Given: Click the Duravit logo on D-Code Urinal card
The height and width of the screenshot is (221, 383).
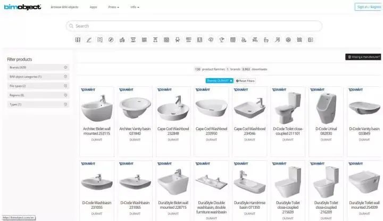Looking at the screenshot, I should click(317, 89).
